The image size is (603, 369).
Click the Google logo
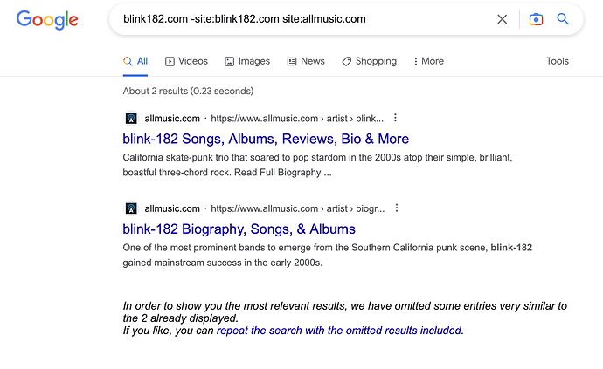(x=47, y=19)
